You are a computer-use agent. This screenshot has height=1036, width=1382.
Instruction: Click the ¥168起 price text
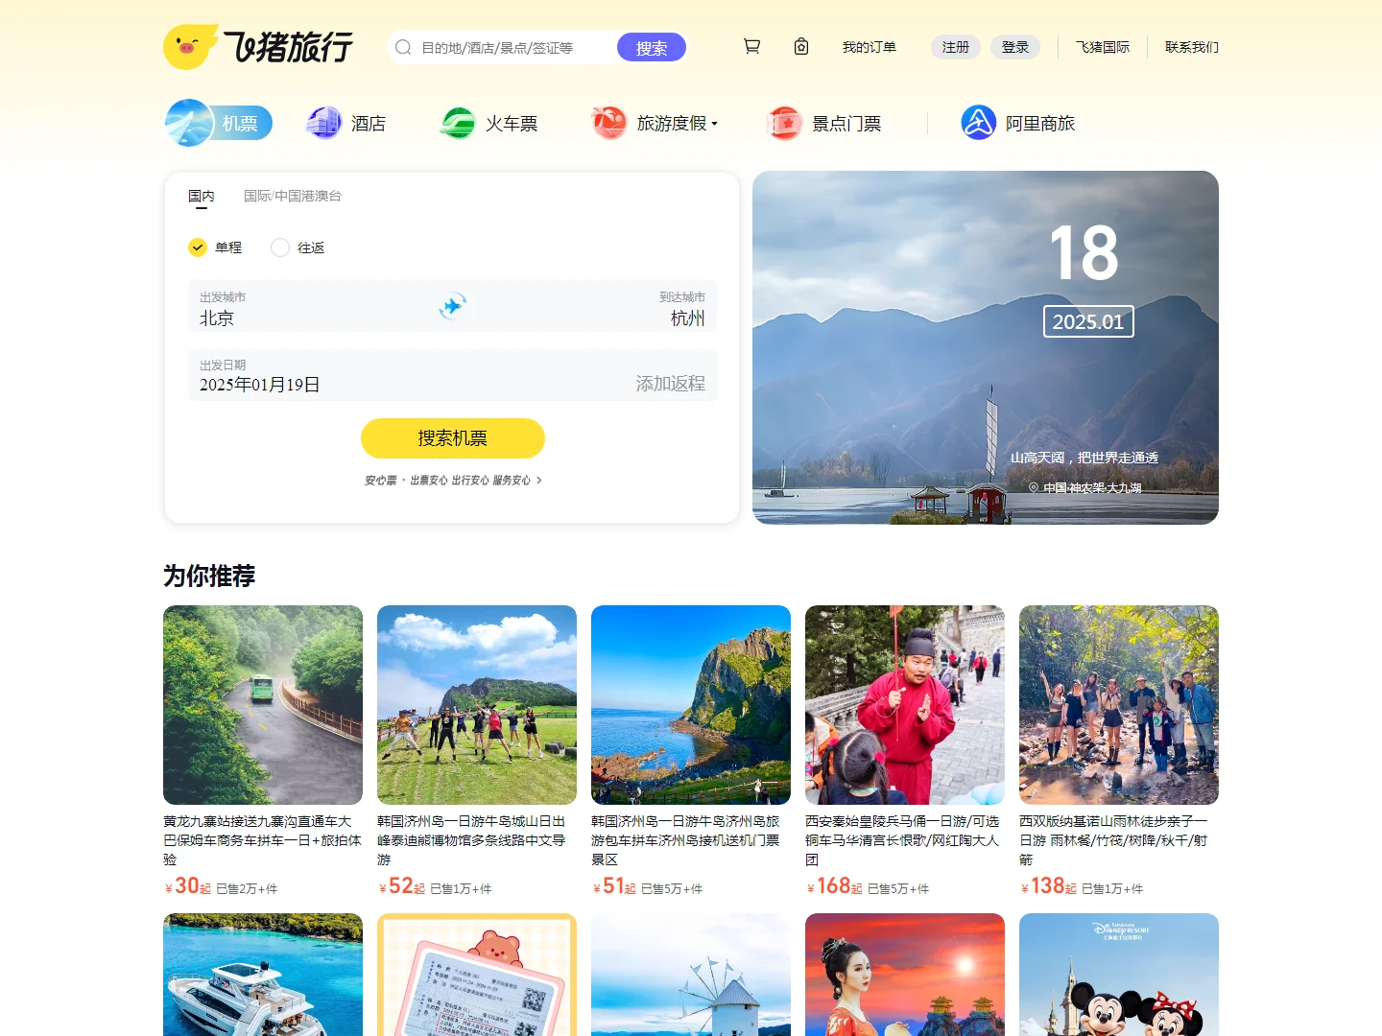[835, 886]
